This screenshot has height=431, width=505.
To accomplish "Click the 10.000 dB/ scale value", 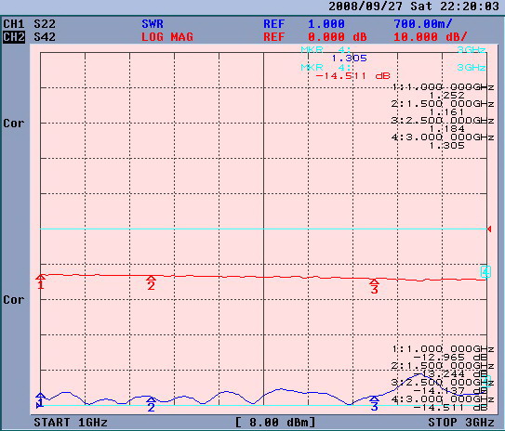I will click(x=431, y=37).
